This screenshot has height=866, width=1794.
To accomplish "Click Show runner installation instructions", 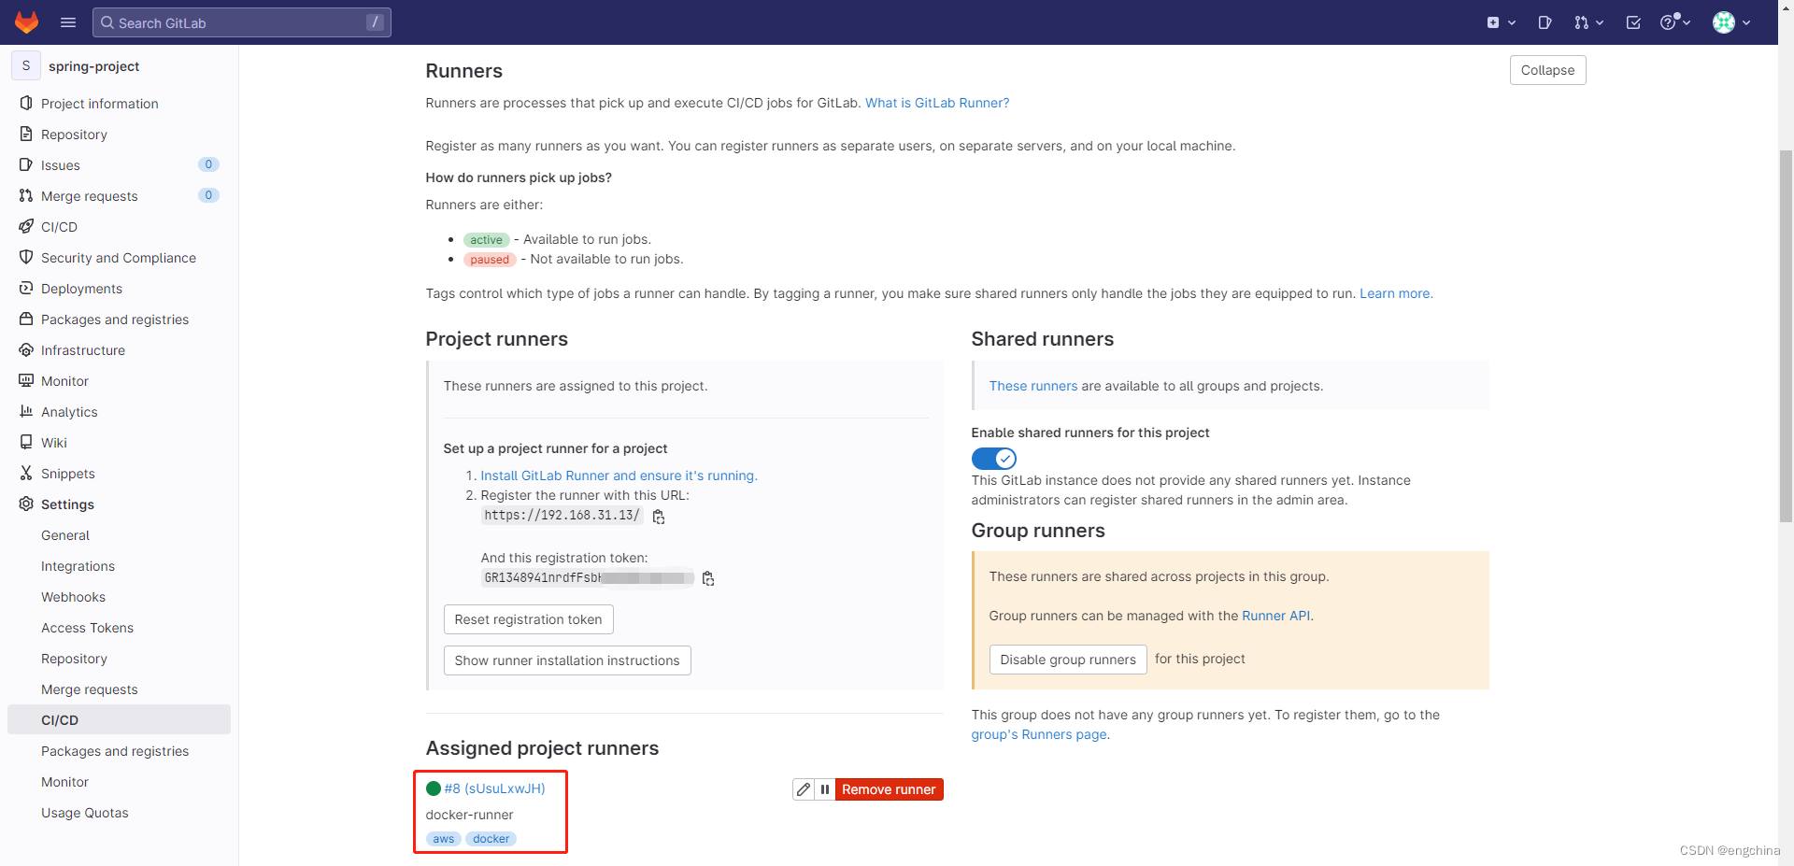I will point(567,660).
